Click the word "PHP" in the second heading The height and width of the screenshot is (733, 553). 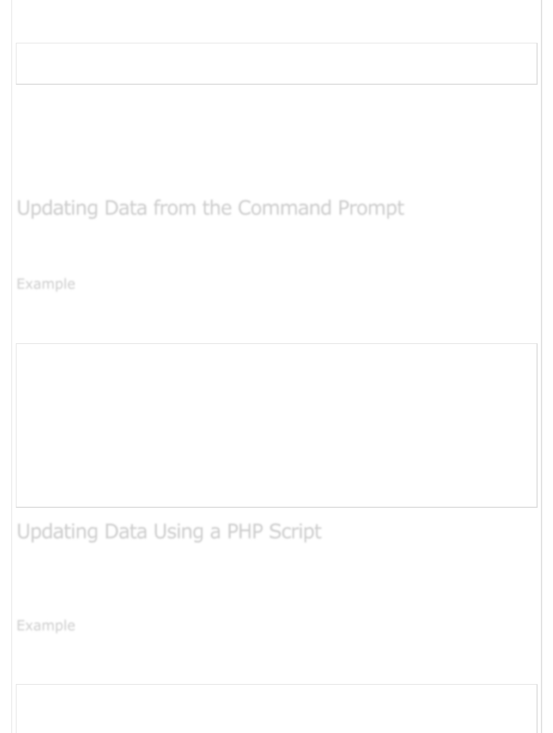(x=244, y=532)
